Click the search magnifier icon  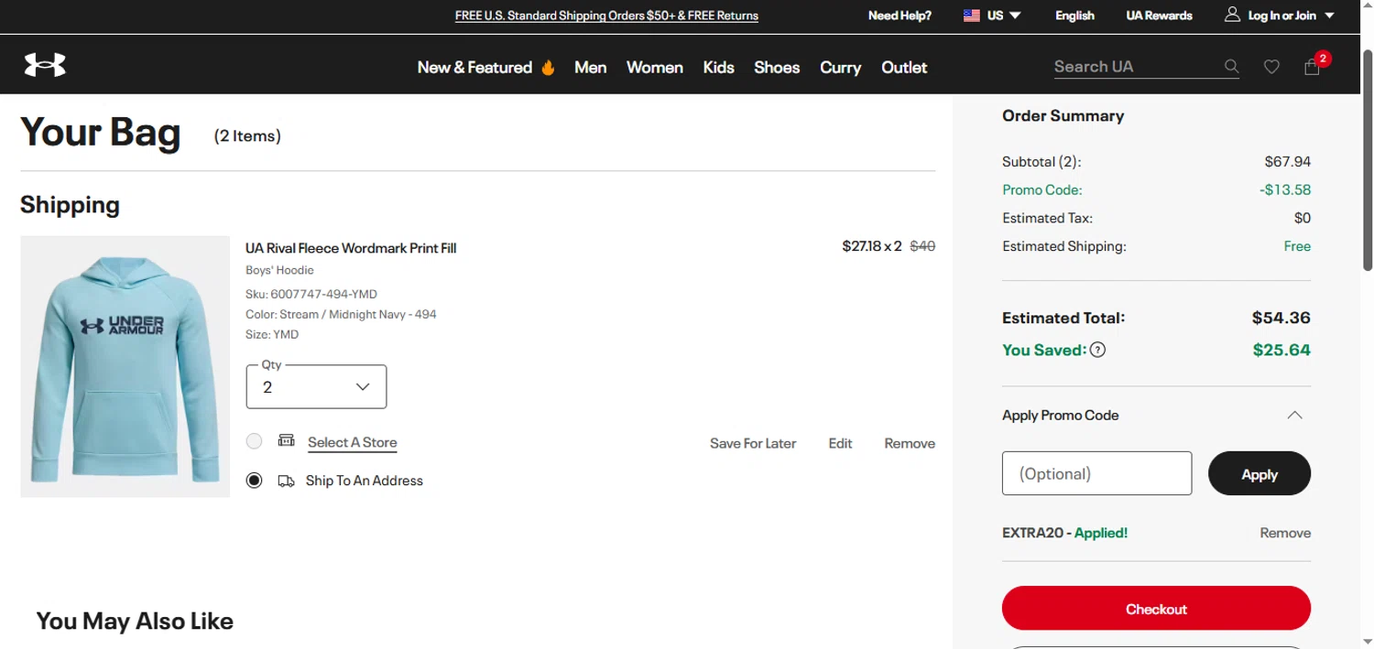tap(1231, 67)
